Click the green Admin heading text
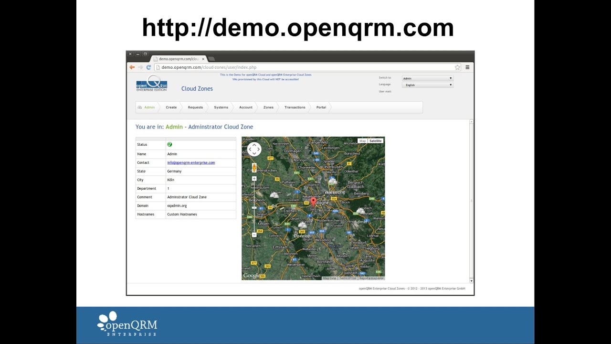 (x=174, y=127)
